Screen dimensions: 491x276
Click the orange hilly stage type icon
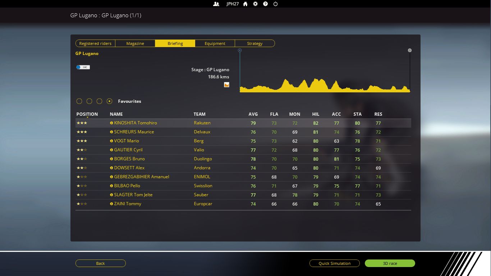226,85
